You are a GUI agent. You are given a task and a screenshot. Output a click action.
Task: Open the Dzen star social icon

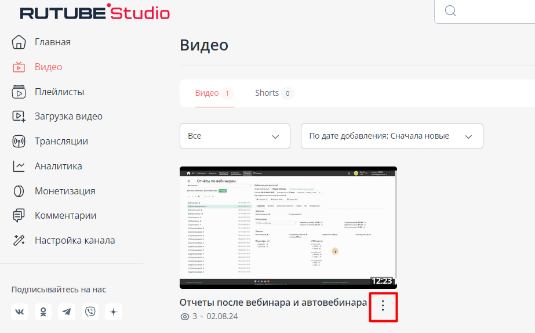(x=114, y=312)
